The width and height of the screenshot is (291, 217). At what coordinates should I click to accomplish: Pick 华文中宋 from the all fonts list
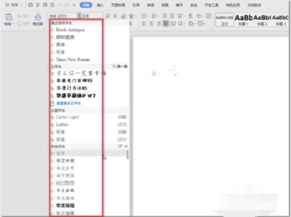65,161
